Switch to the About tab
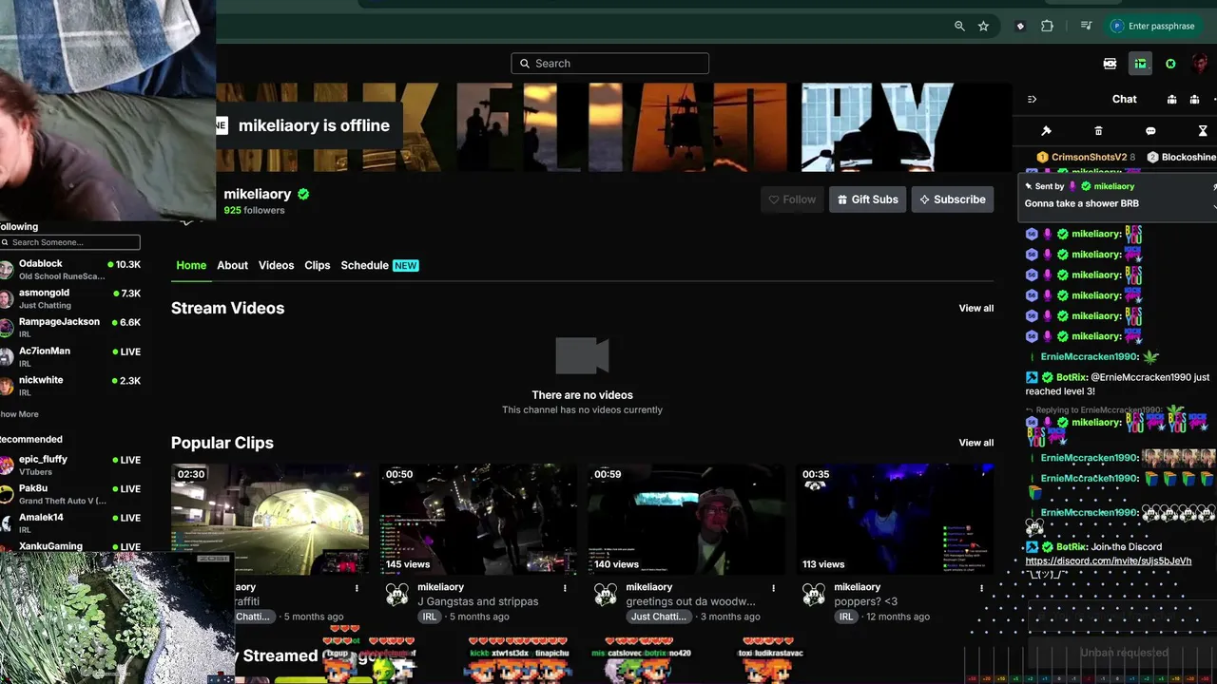This screenshot has height=684, width=1217. click(232, 265)
